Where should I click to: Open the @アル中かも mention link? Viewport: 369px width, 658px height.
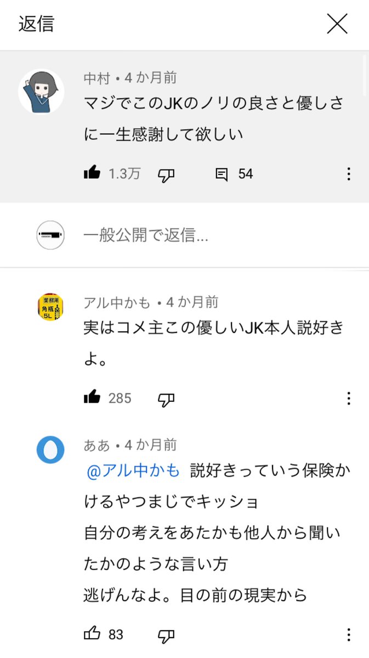coord(133,471)
